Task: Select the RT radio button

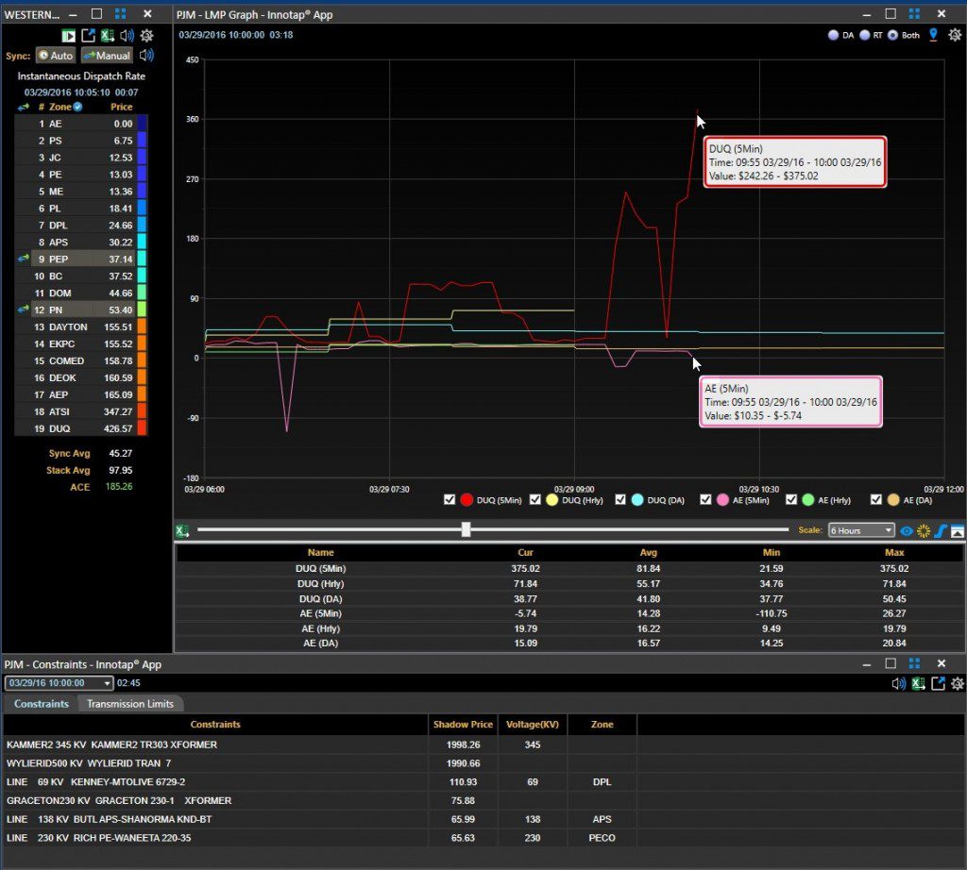Action: [865, 36]
